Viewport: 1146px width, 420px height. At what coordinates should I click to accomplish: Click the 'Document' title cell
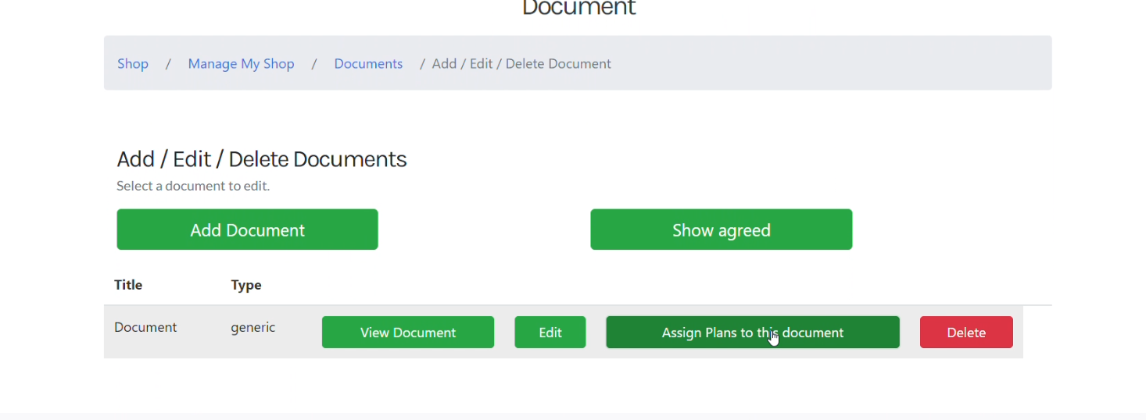(x=145, y=327)
